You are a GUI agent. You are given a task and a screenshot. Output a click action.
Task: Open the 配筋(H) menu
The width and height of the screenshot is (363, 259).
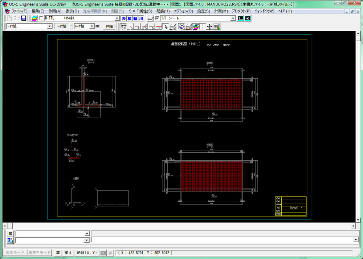coord(163,11)
